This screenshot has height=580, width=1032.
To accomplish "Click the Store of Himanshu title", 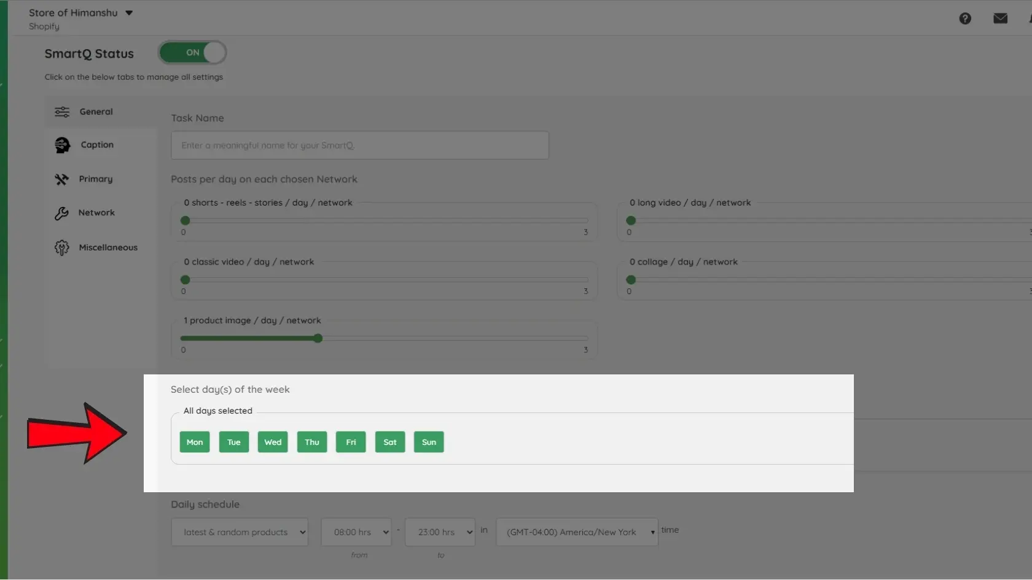I will 73,13.
